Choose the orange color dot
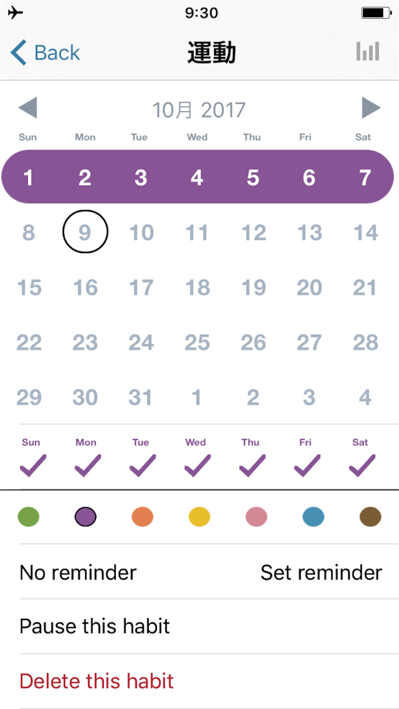The image size is (399, 709). (142, 517)
